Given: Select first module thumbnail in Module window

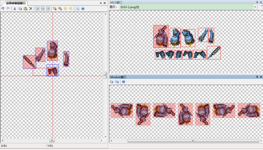Looking at the screenshot, I should click(x=122, y=111).
